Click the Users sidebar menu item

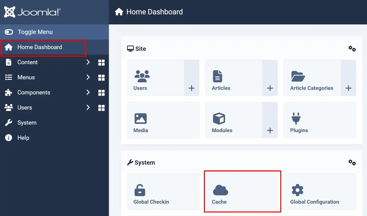point(25,107)
